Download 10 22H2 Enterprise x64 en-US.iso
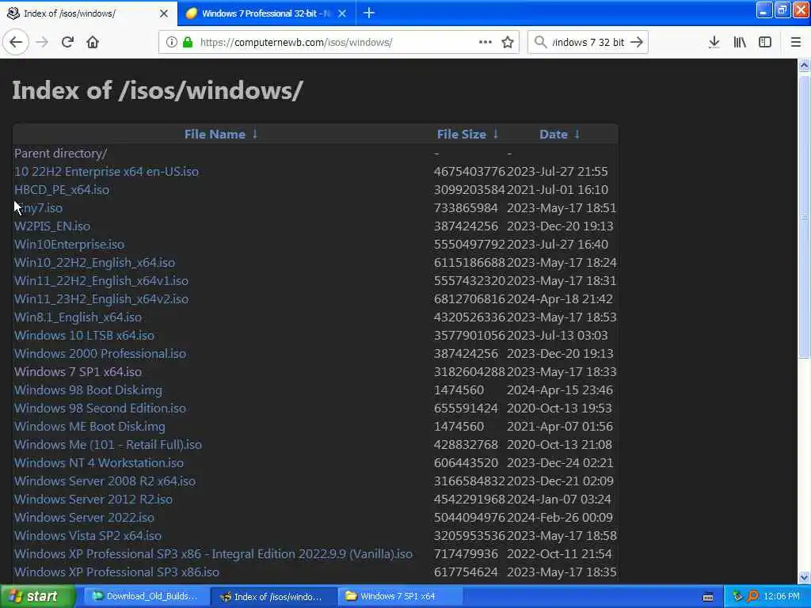 [107, 171]
